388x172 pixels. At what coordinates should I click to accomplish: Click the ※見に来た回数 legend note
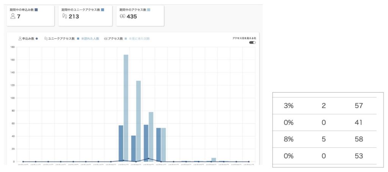(x=139, y=39)
